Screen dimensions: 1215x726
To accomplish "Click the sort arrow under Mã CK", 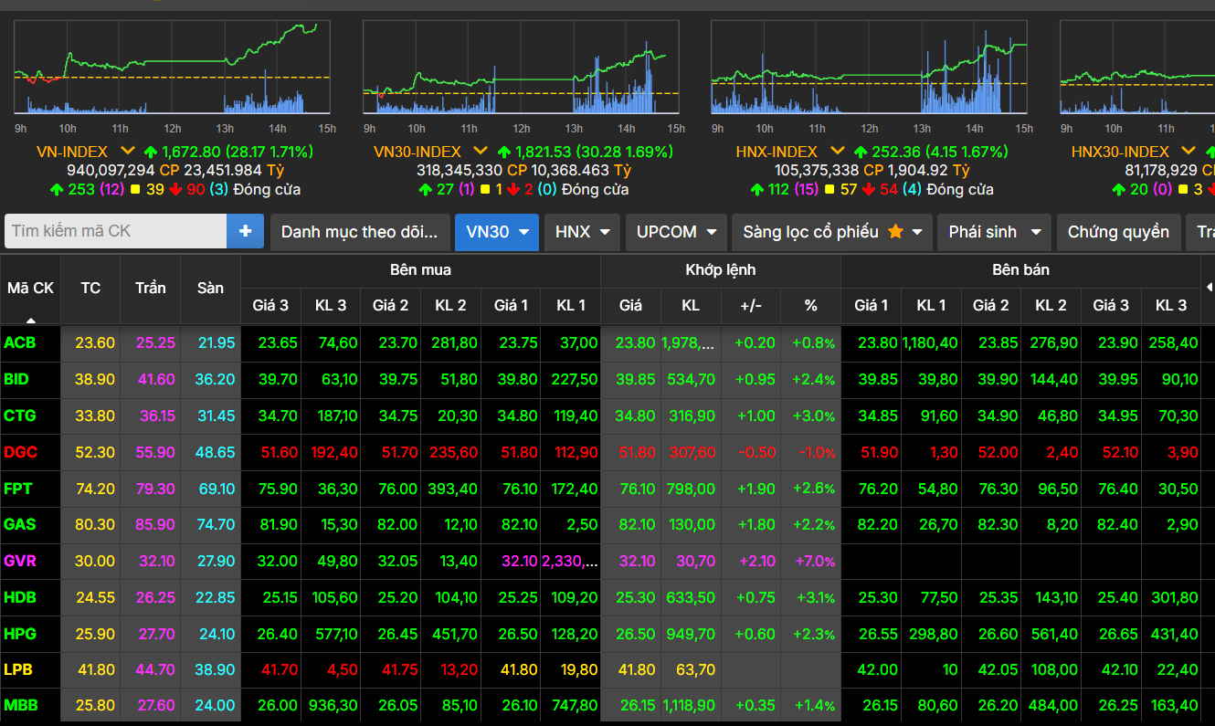I will 30,320.
